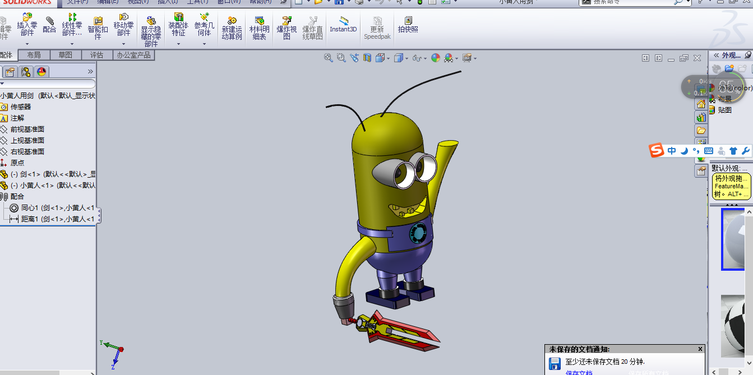Image resolution: width=753 pixels, height=375 pixels.
Task: Open Reference Geometry (参考几何体) tool
Action: (x=204, y=25)
